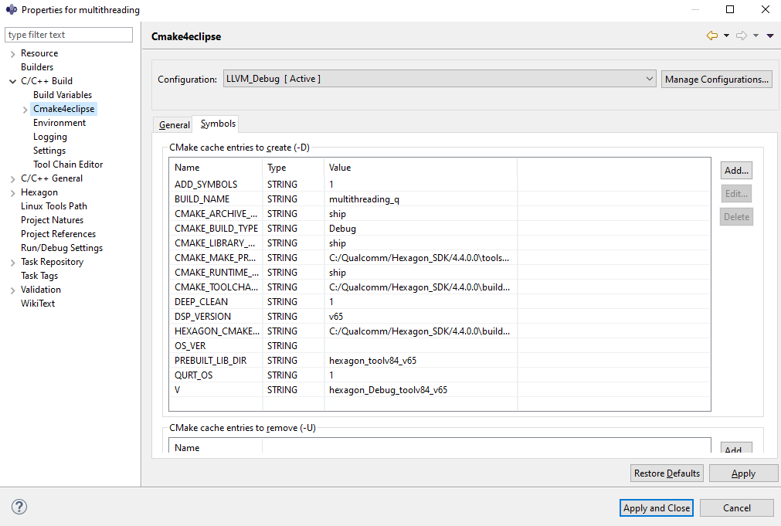Select Project References
This screenshot has height=526, width=781.
pos(58,234)
